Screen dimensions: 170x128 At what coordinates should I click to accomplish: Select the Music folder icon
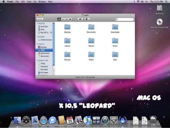click(x=115, y=41)
